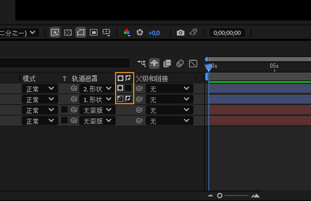Click the 轨道遮罩 column header
Screen dimensions: 311x201
(x=85, y=79)
